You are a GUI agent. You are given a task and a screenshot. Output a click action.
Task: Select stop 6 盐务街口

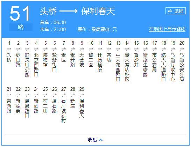pyautogui.click(x=55, y=62)
